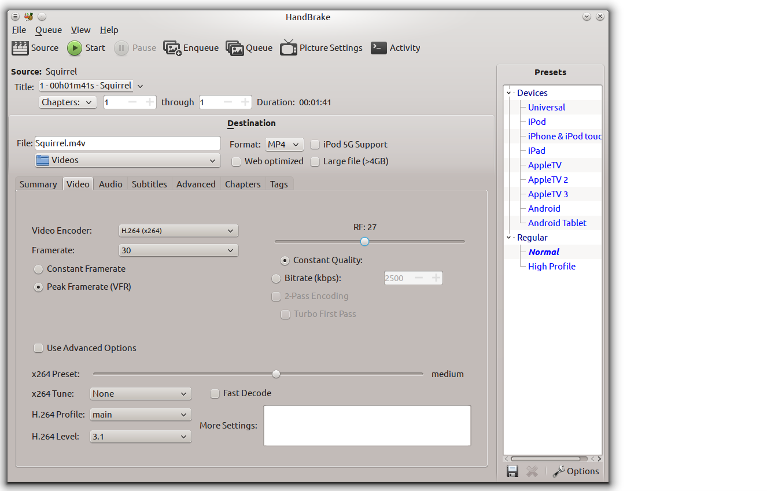Open the Format MP4 dropdown
This screenshot has width=767, height=491.
[284, 145]
